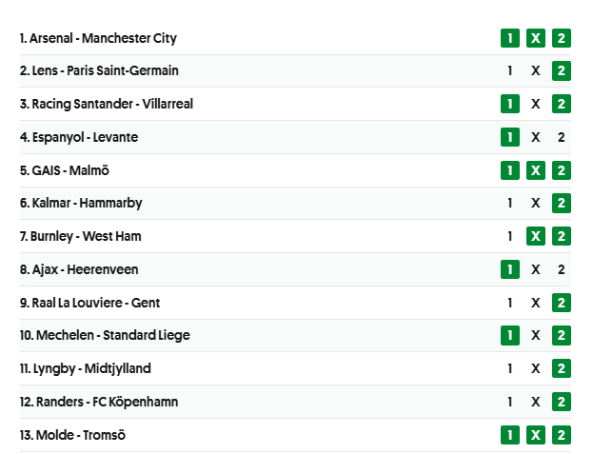Toggle draw X for Molde - Tromsö

(536, 435)
